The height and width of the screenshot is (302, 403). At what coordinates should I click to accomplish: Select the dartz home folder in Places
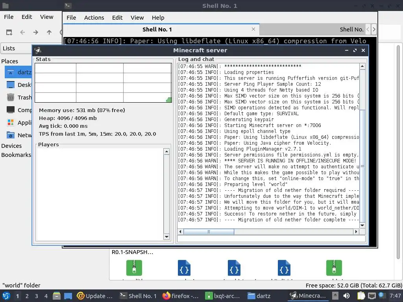click(x=18, y=72)
